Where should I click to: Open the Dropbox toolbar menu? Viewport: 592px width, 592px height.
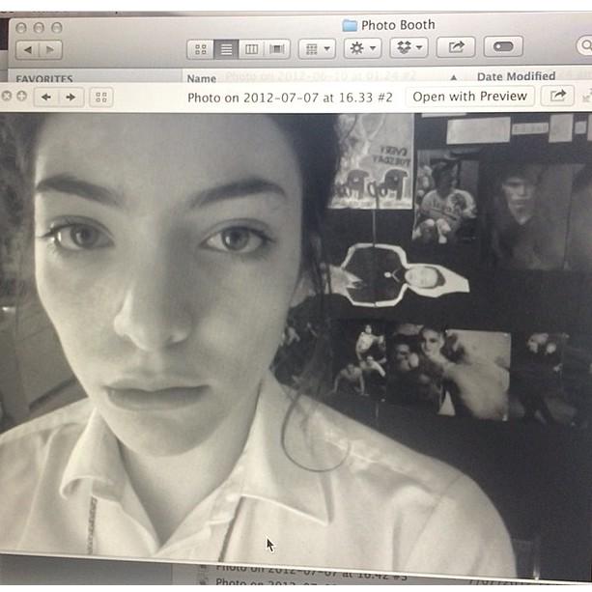click(409, 47)
